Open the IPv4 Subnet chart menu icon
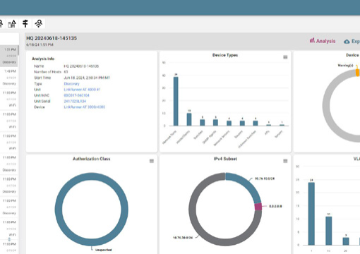This screenshot has width=360, height=254. [x=285, y=161]
